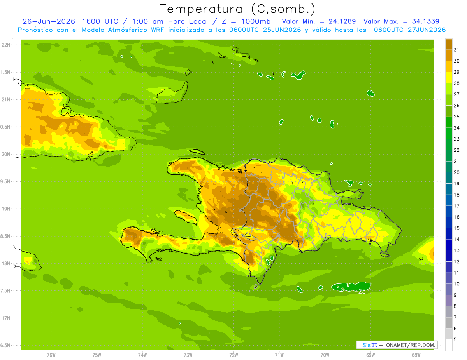Click color bar segment between 29 and 30
The image size is (467, 360).
(x=449, y=66)
